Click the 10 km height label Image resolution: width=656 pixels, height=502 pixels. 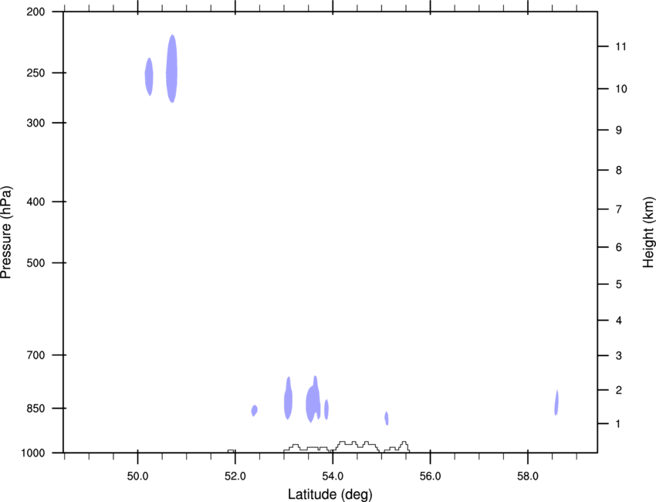(620, 89)
